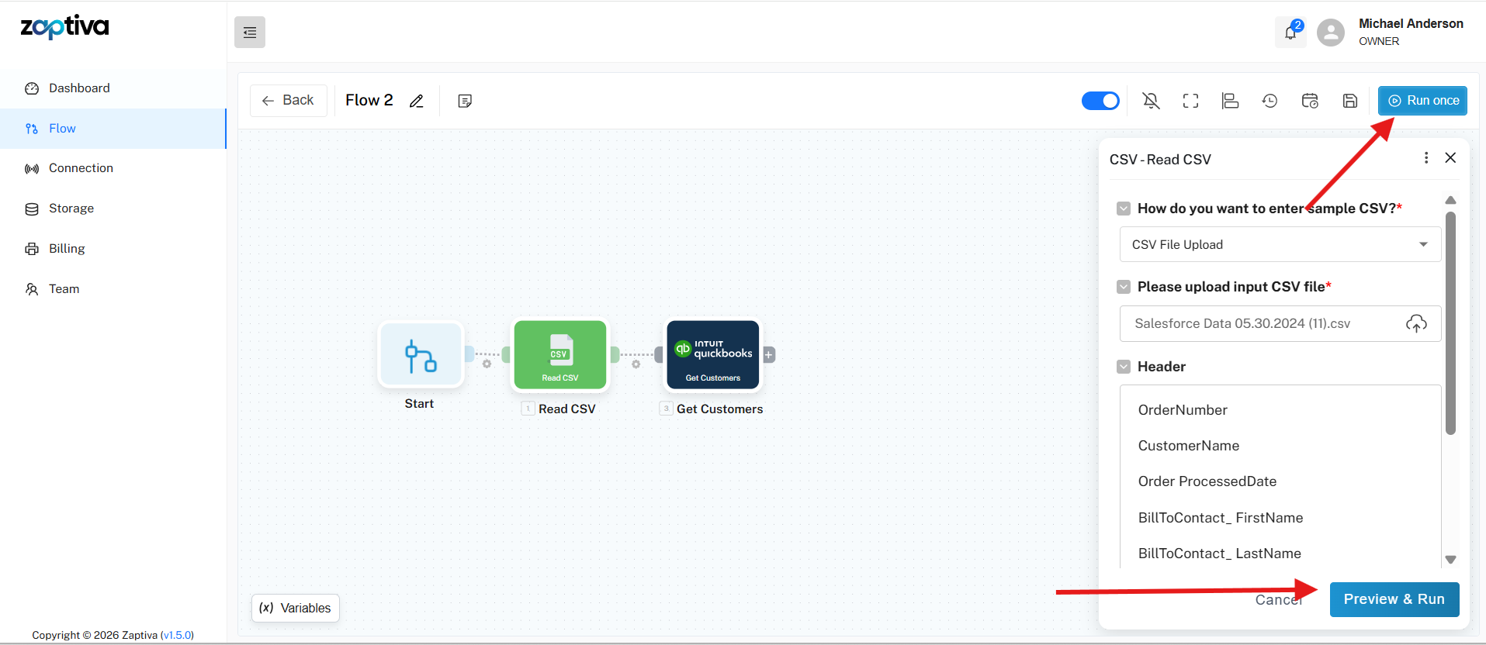
Task: Toggle the checkbox beside Header
Action: (1124, 367)
